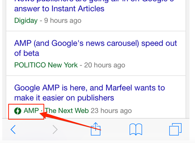
Task: Open AMP speed out of beta headline
Action: click(95, 48)
